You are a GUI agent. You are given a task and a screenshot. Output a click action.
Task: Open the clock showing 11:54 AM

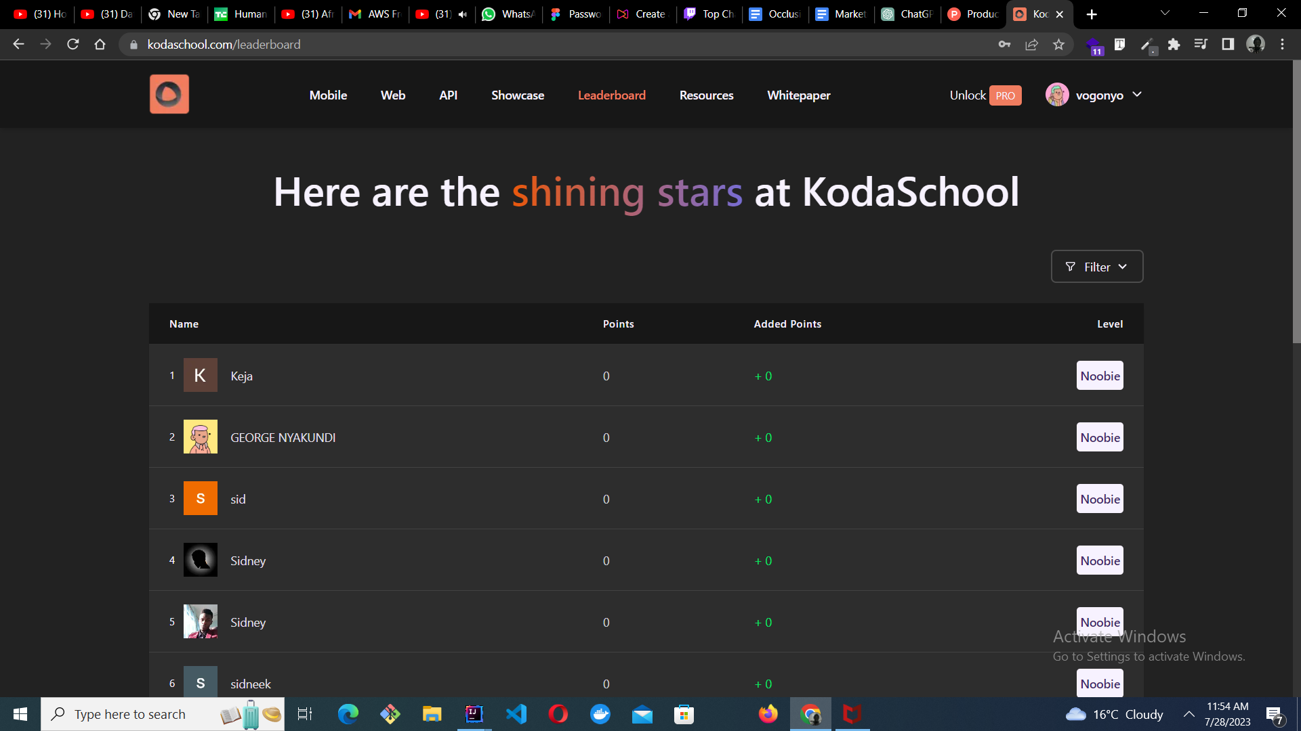1227,714
